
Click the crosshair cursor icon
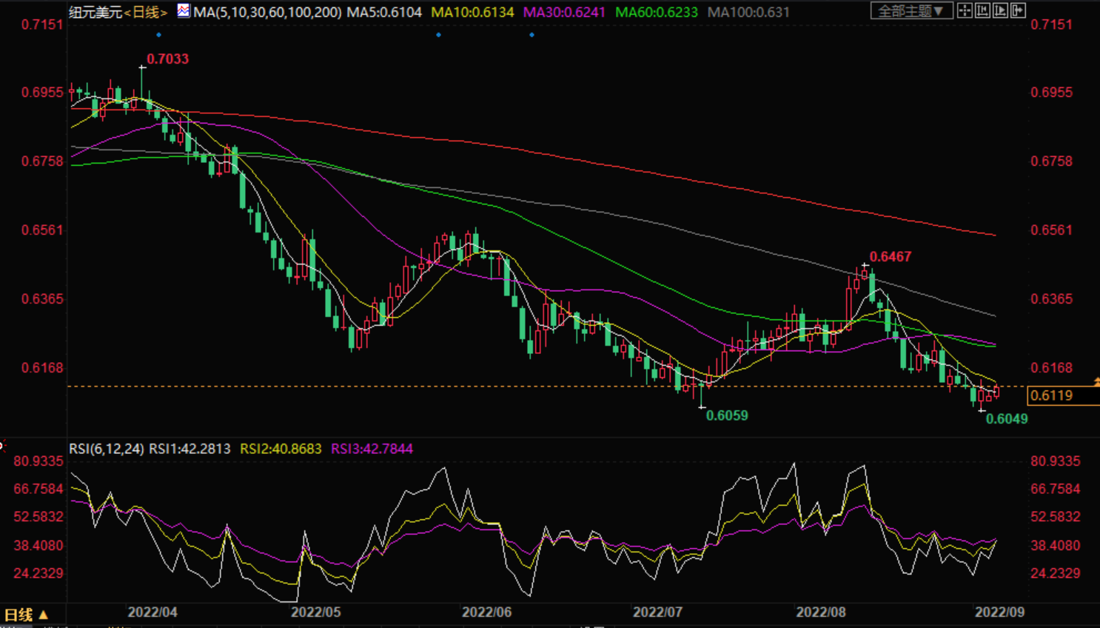tap(965, 11)
